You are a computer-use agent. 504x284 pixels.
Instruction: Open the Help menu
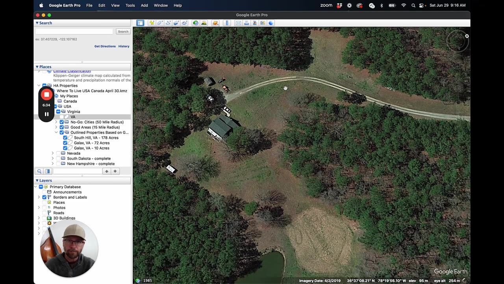[178, 5]
